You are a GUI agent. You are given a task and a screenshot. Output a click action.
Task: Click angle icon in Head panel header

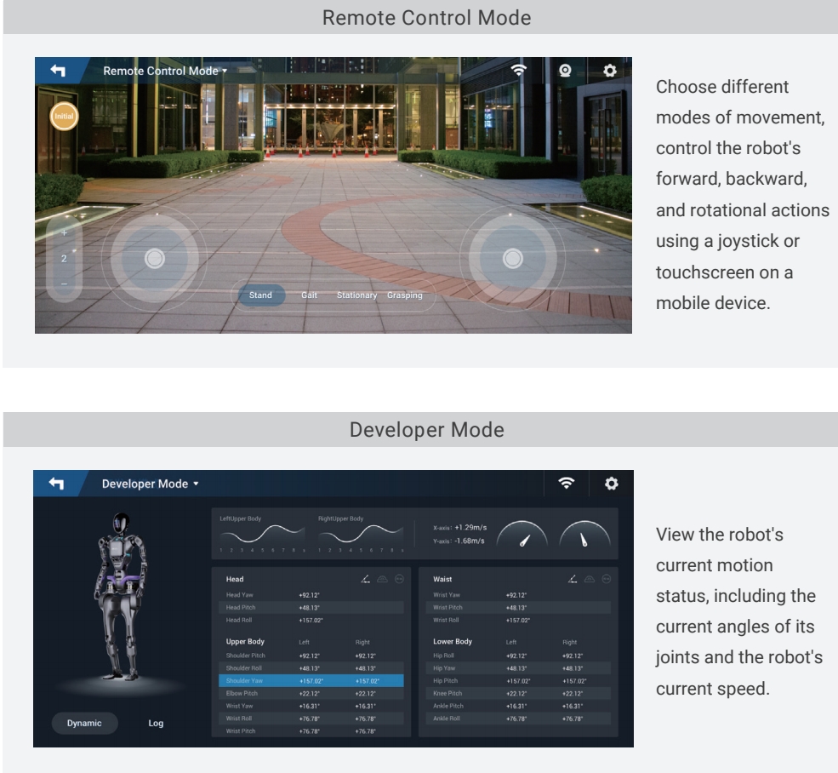365,580
